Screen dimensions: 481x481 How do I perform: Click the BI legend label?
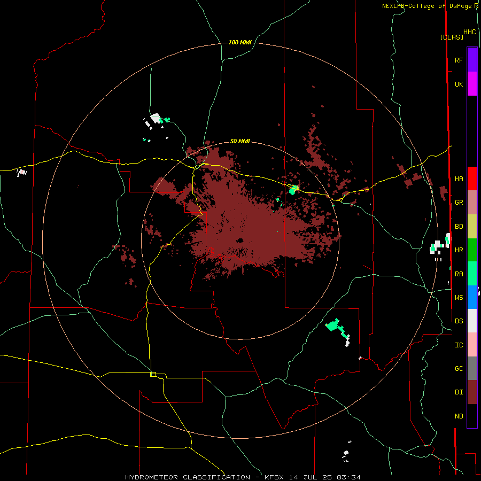coord(459,392)
